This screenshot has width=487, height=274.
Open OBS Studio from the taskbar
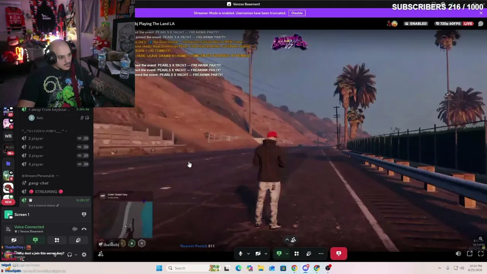(x=328, y=268)
